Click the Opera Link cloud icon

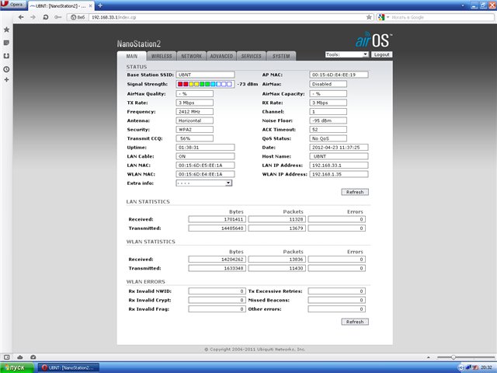pyautogui.click(x=20, y=357)
